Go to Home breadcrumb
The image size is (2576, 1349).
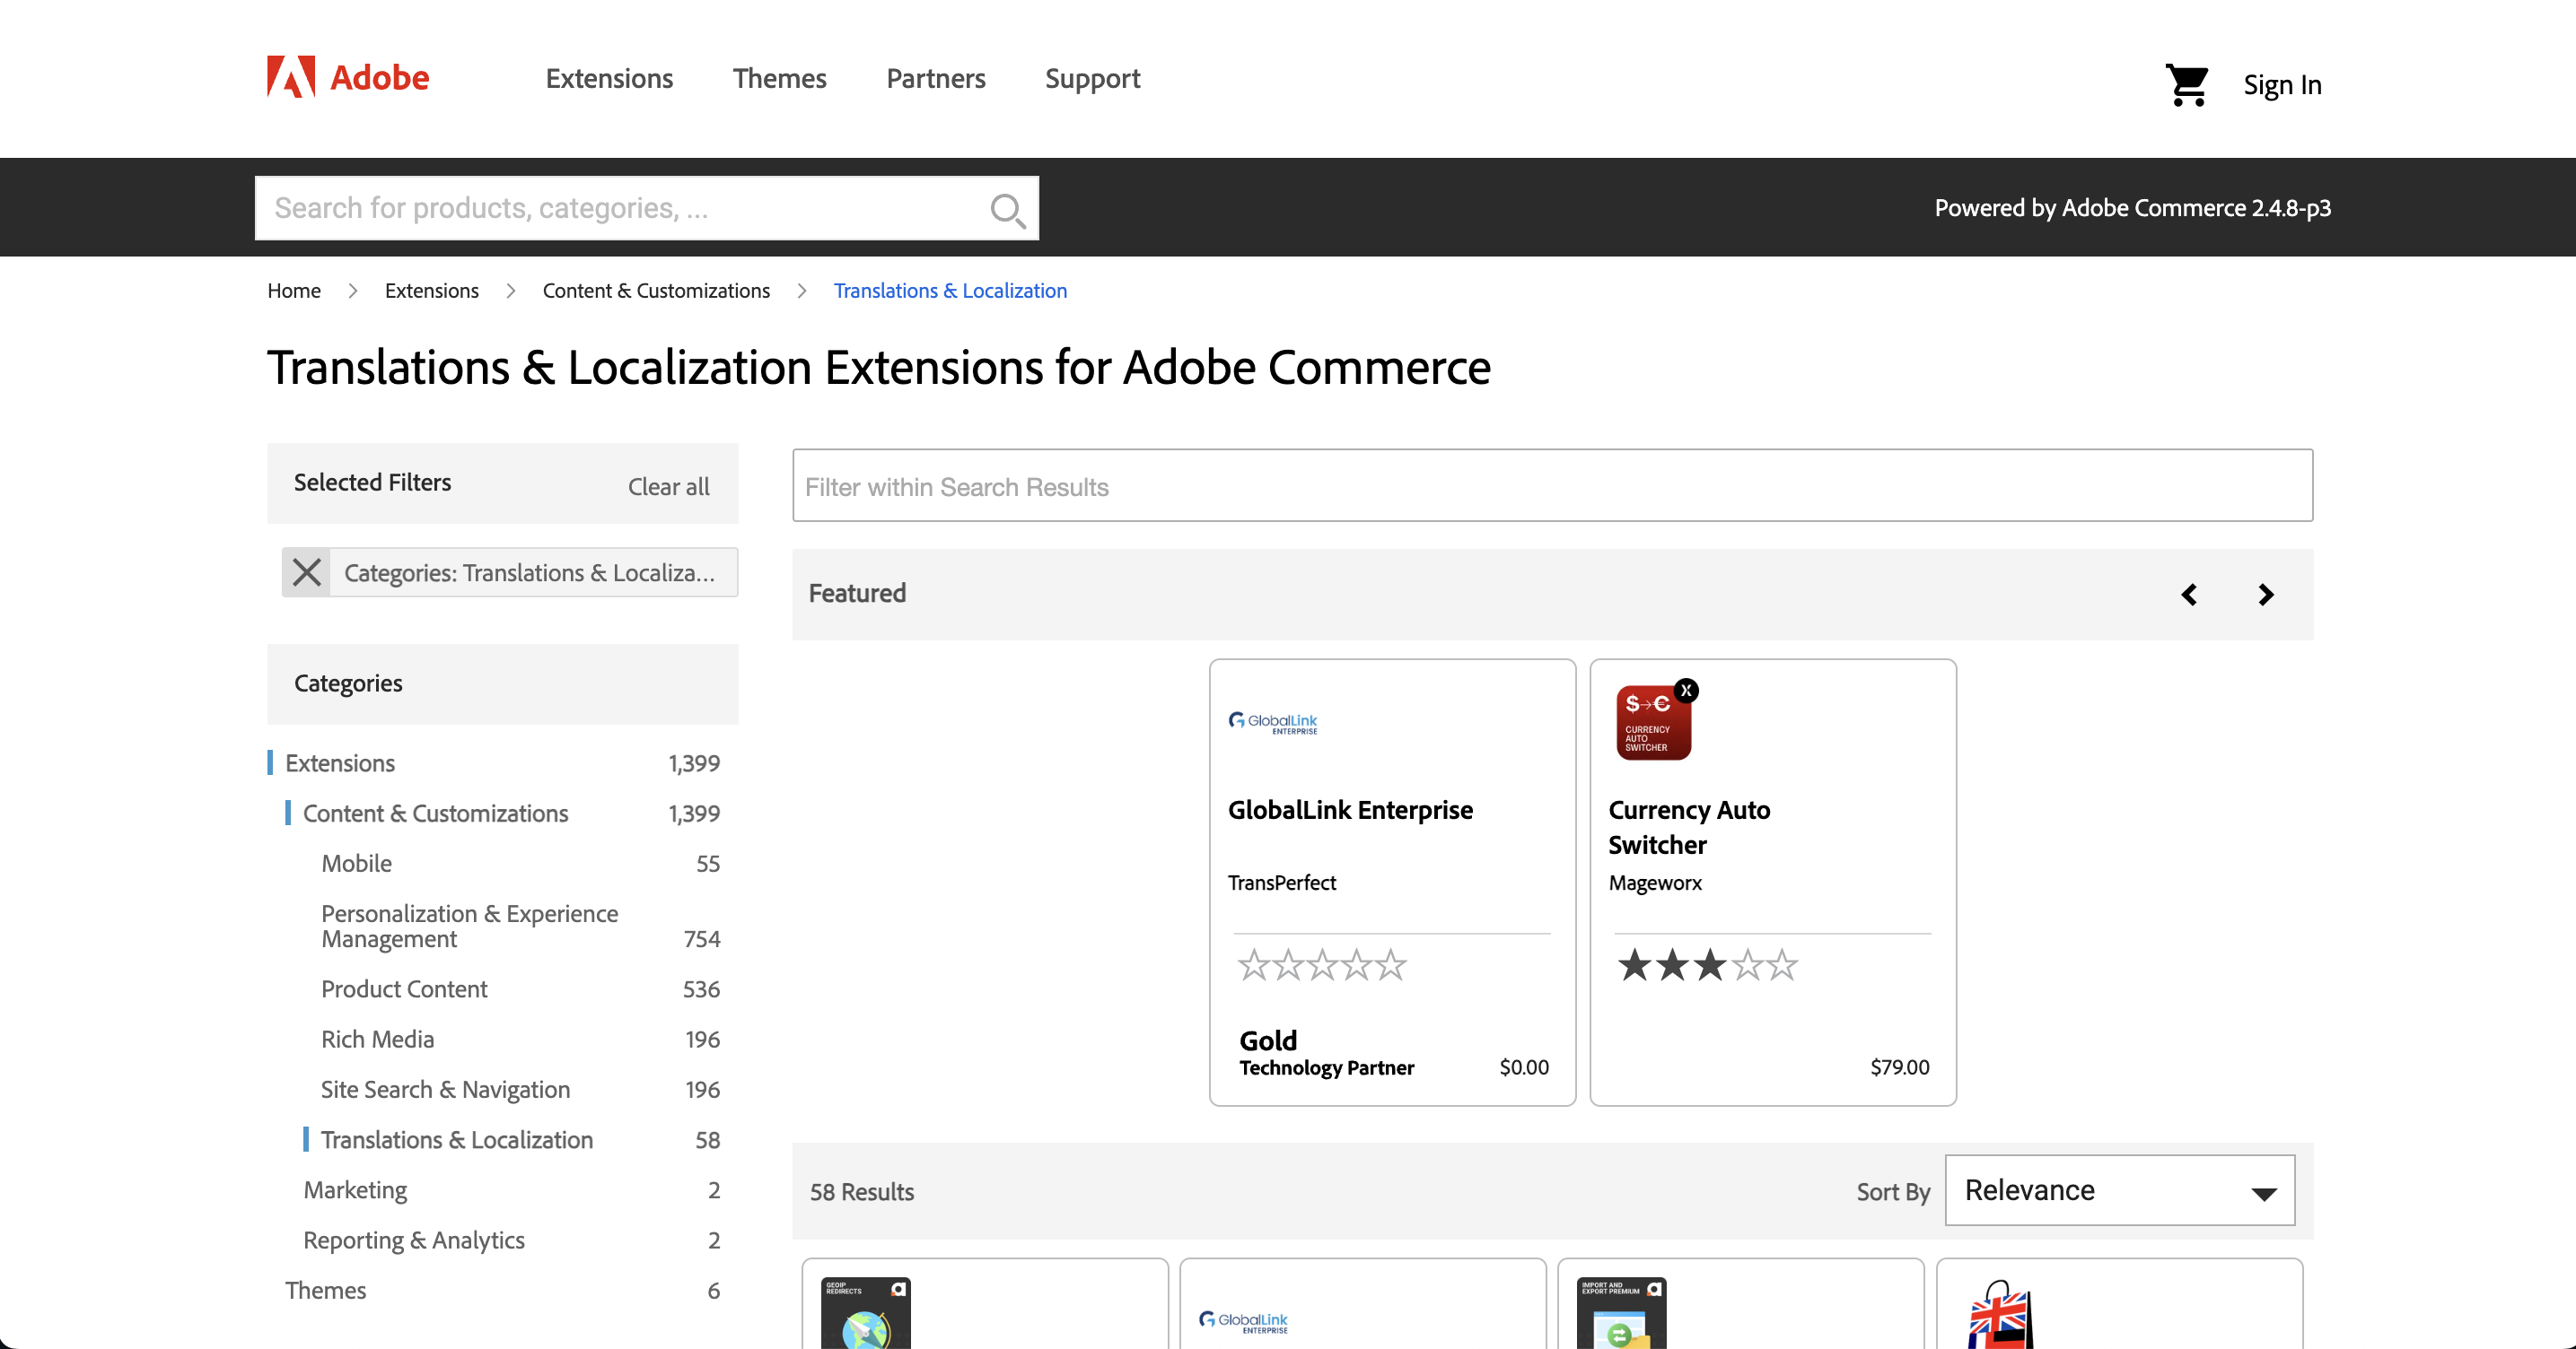coord(294,291)
